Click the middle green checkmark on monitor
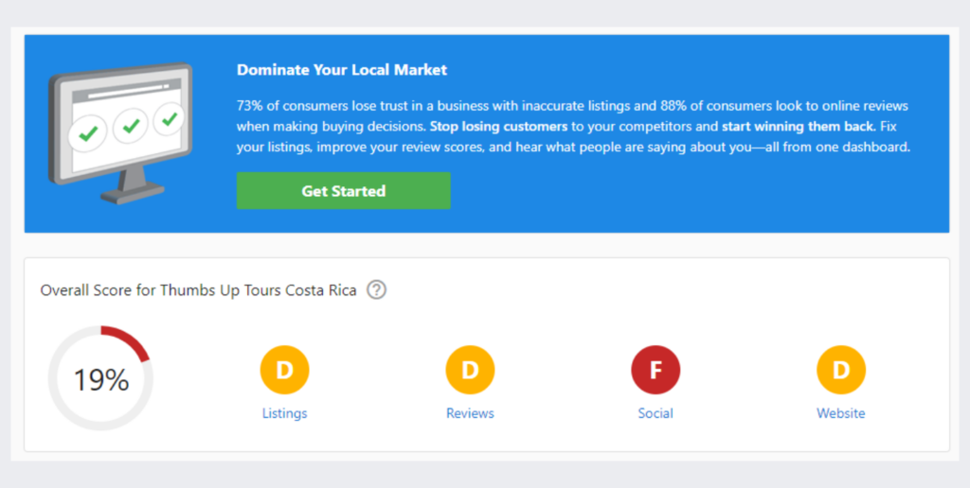The image size is (970, 488). tap(131, 126)
